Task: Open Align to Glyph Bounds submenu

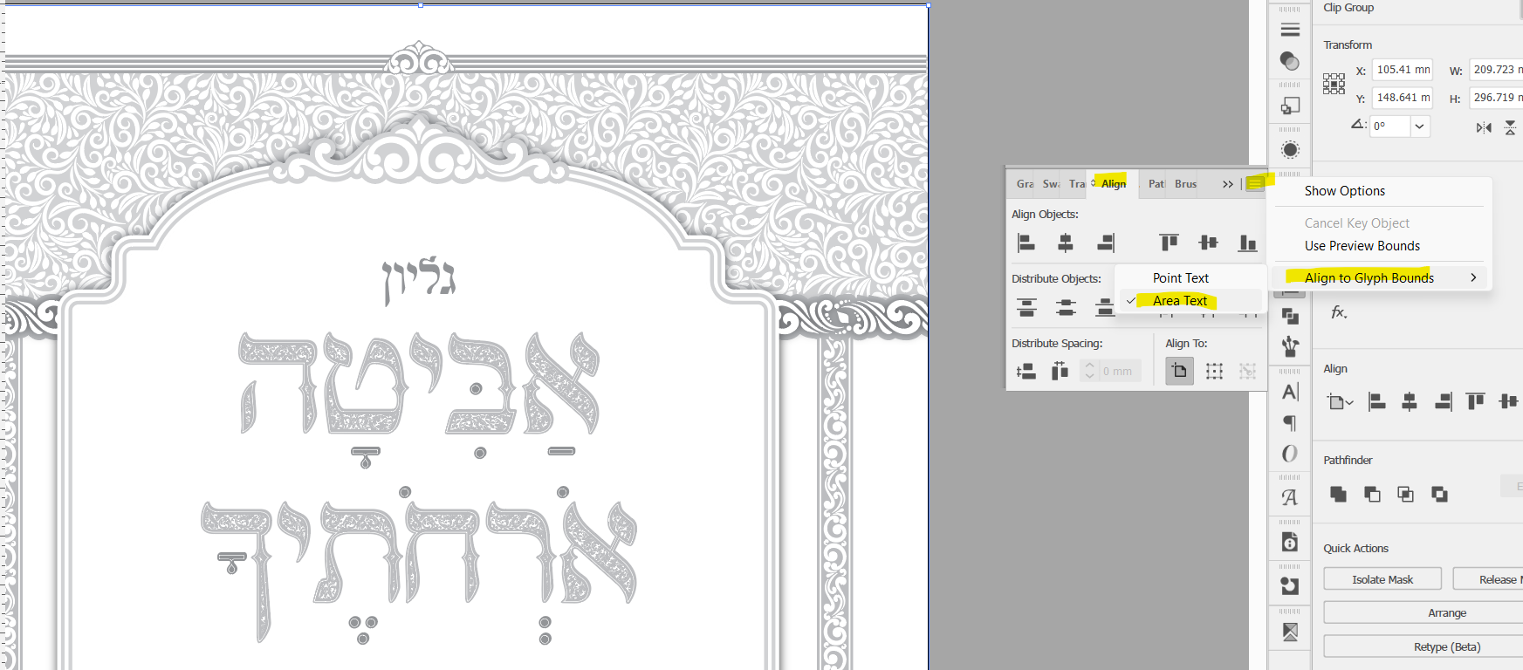Action: pos(1379,278)
